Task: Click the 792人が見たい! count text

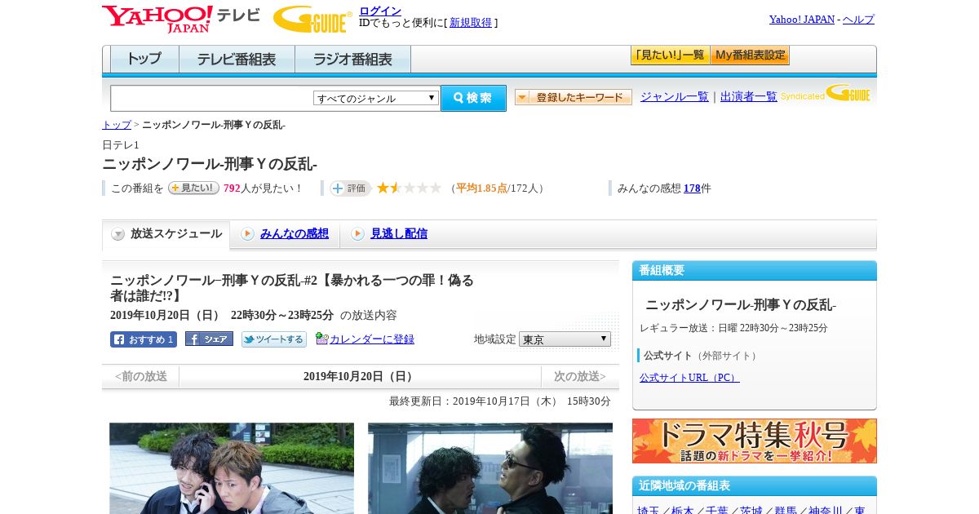Action: (x=264, y=188)
